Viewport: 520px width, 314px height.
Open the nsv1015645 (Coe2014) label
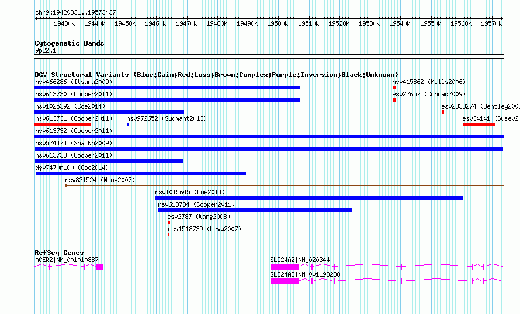(190, 192)
